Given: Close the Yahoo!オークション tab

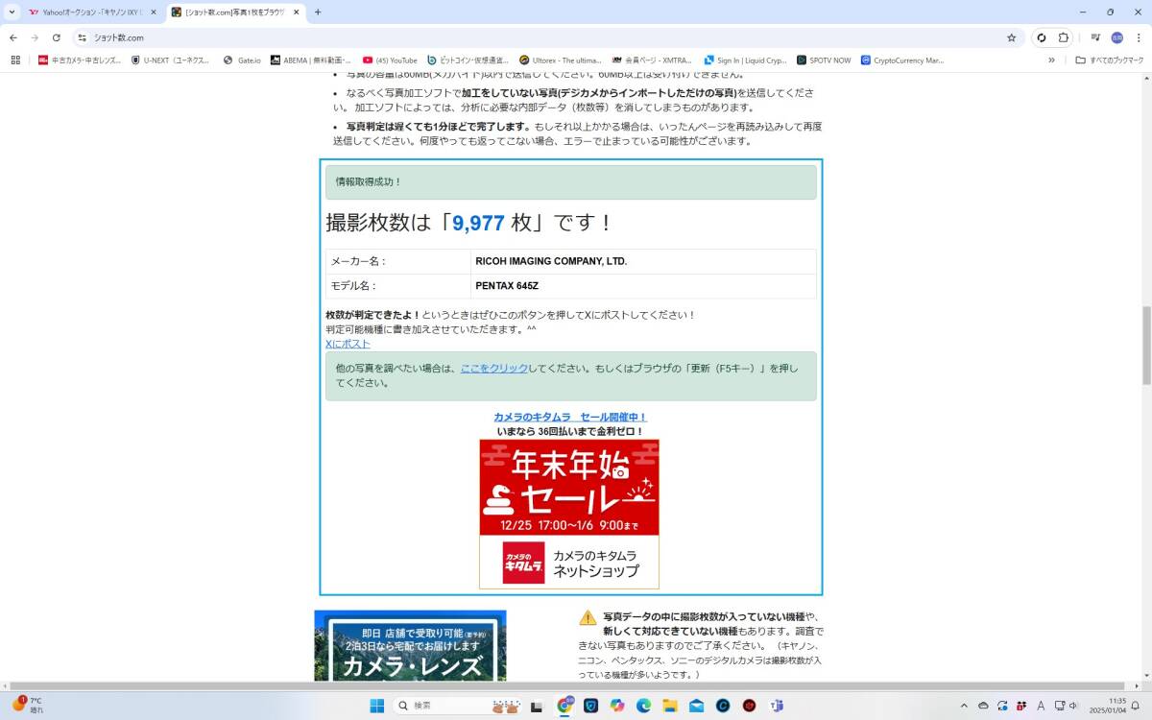Looking at the screenshot, I should click(x=153, y=12).
